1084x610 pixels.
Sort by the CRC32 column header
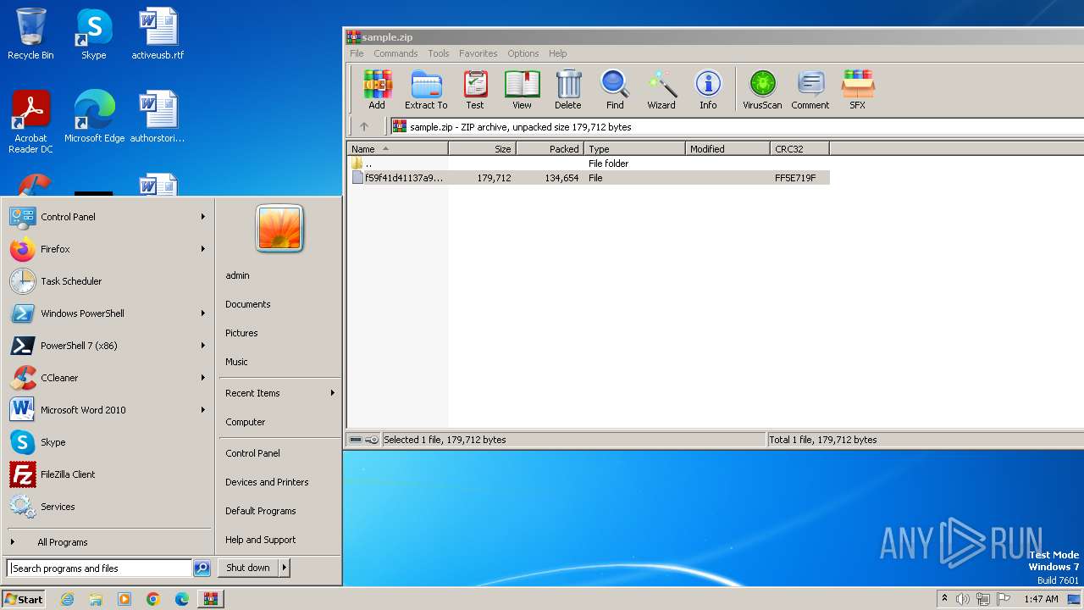(800, 149)
